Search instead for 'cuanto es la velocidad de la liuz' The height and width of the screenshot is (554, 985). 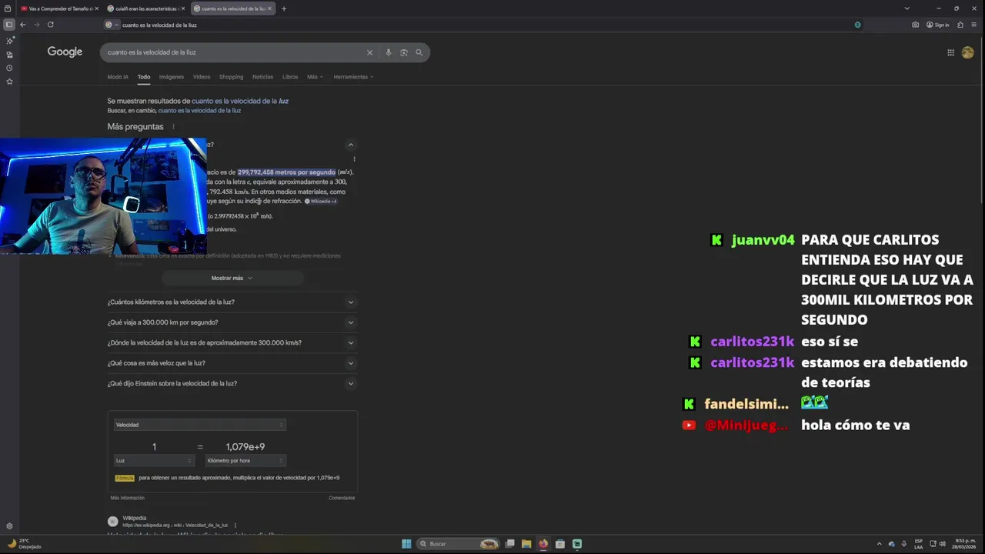point(199,111)
